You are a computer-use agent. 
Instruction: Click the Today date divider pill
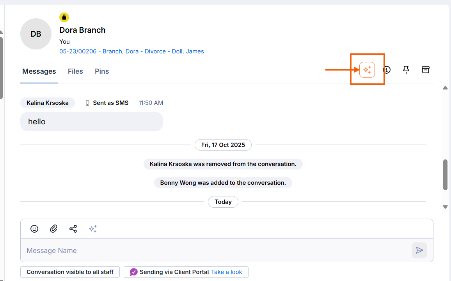223,202
